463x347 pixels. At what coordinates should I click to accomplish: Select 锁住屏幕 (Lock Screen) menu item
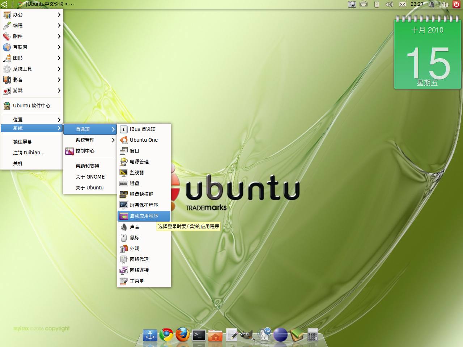[32, 142]
